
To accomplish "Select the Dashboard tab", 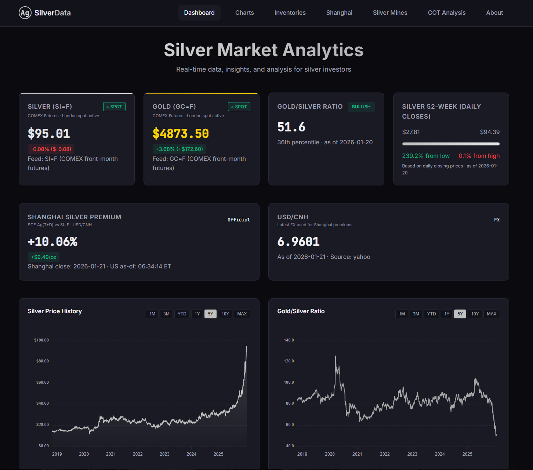I will (199, 13).
